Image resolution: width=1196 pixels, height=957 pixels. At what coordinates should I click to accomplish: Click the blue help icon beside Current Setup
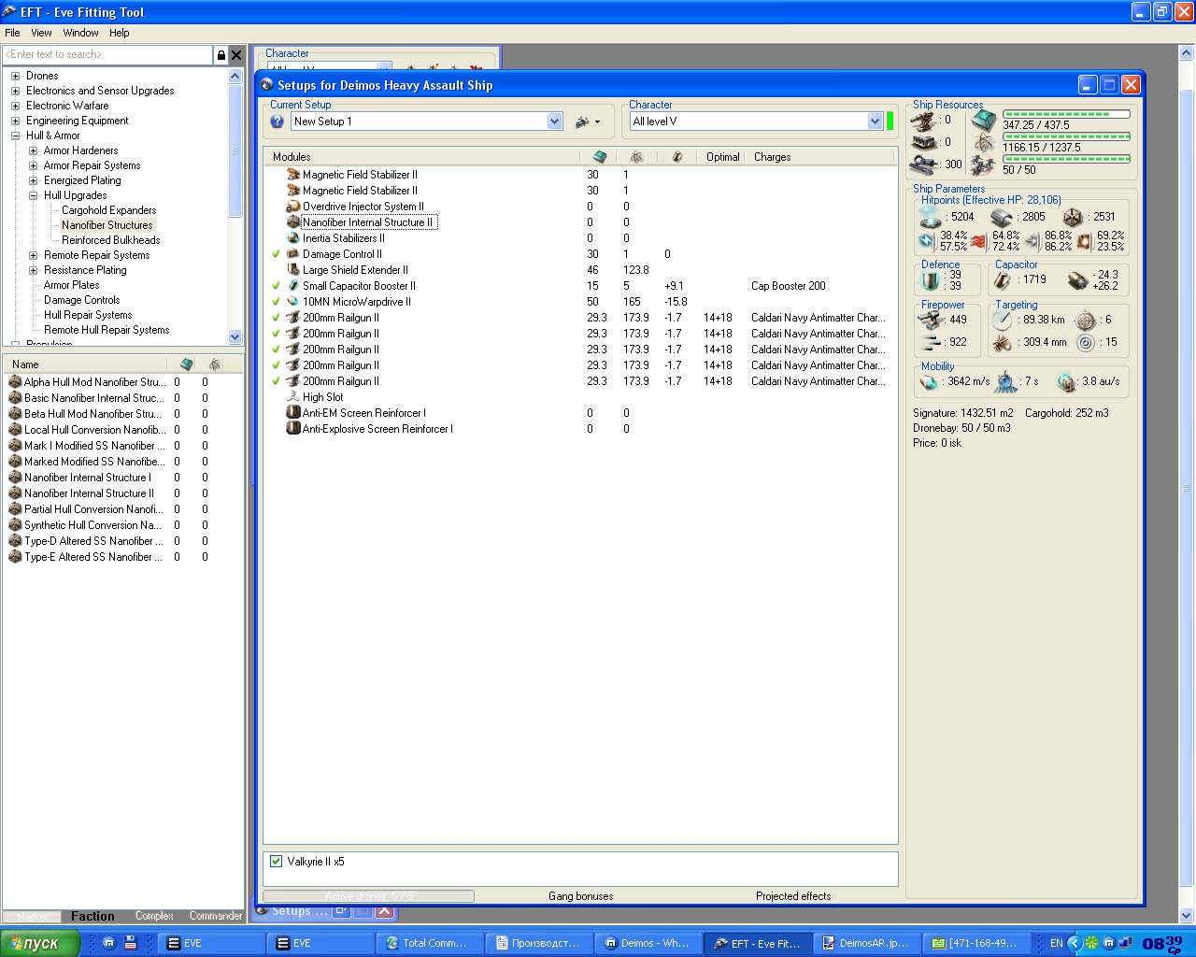[278, 121]
